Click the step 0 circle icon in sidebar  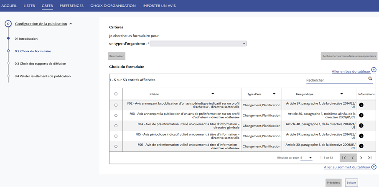coord(8,24)
